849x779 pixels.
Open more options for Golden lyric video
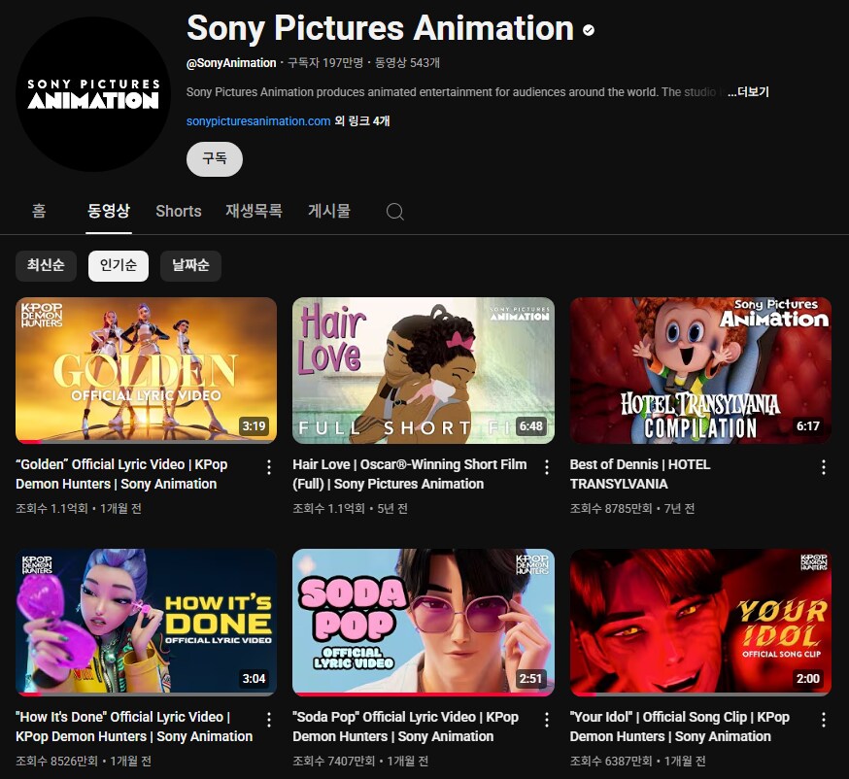point(268,467)
